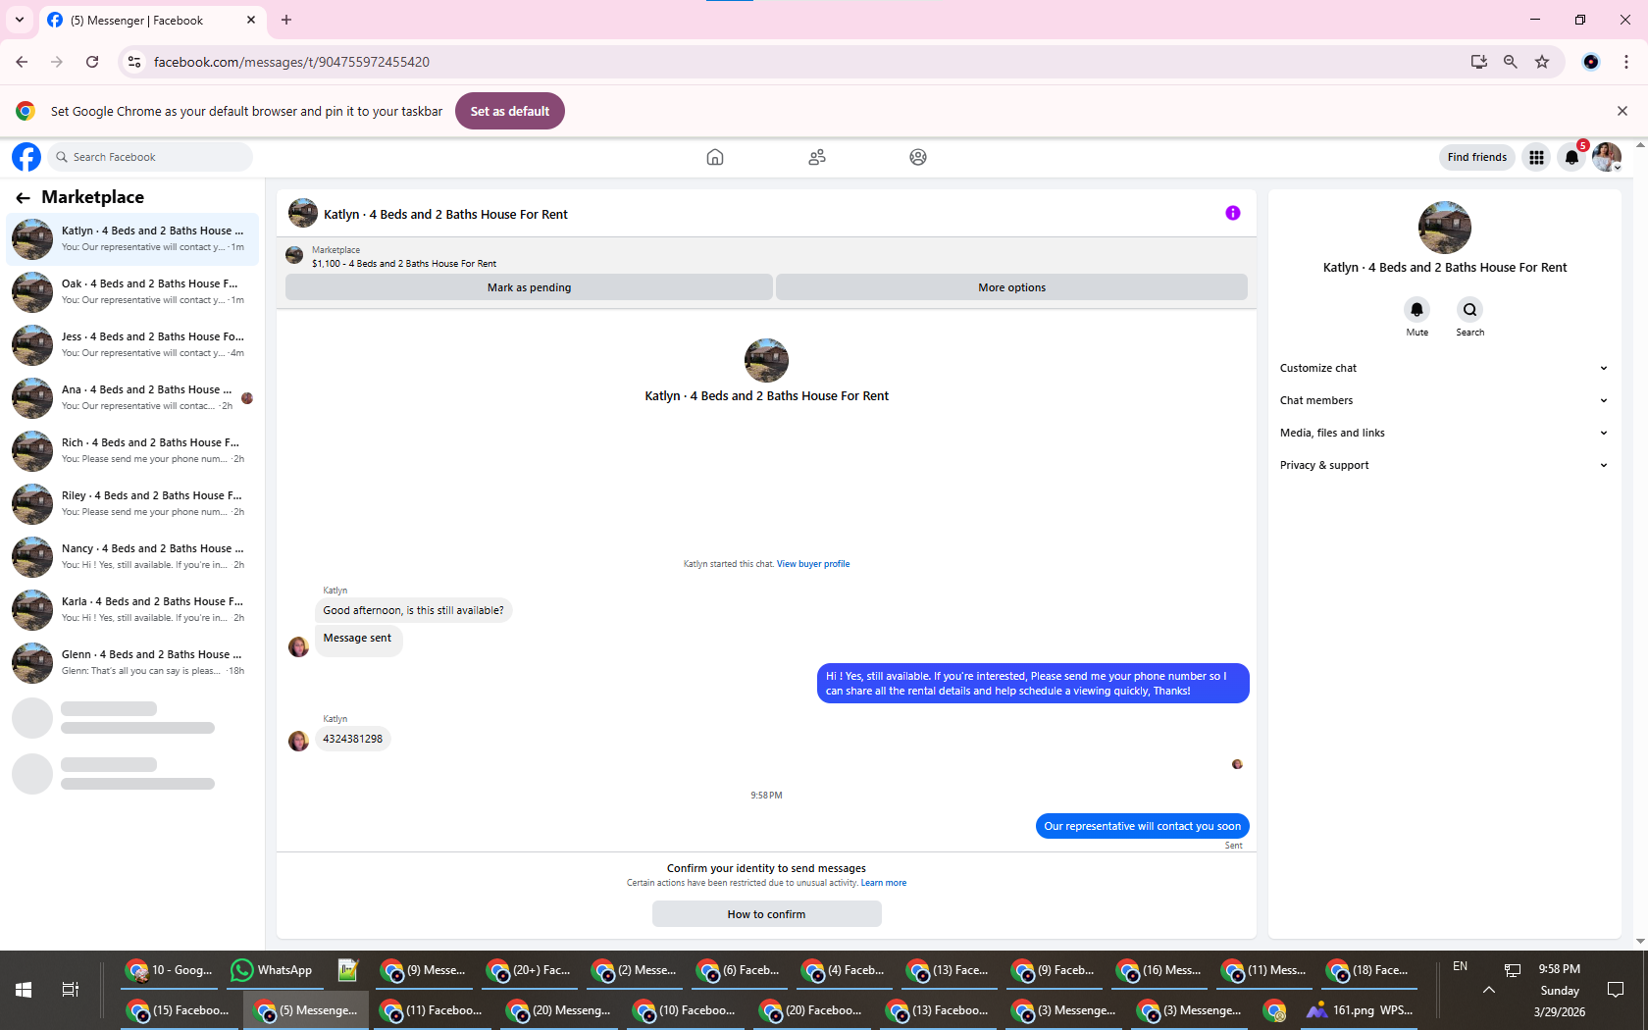1648x1030 pixels.
Task: Open the Rich conversation in the list
Action: coord(132,451)
